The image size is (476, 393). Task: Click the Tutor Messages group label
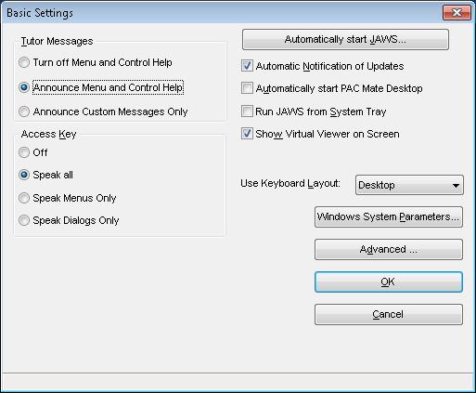(57, 41)
